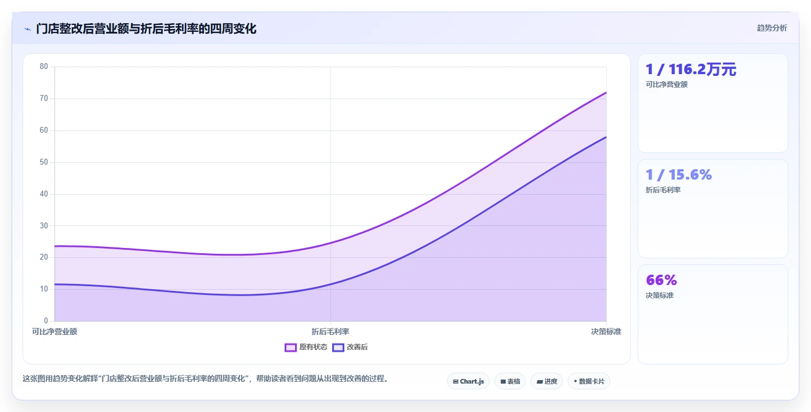This screenshot has height=412, width=811.
Task: Click the chart title 门店整改后营业额与折后毛利率的四周变化
Action: 146,28
